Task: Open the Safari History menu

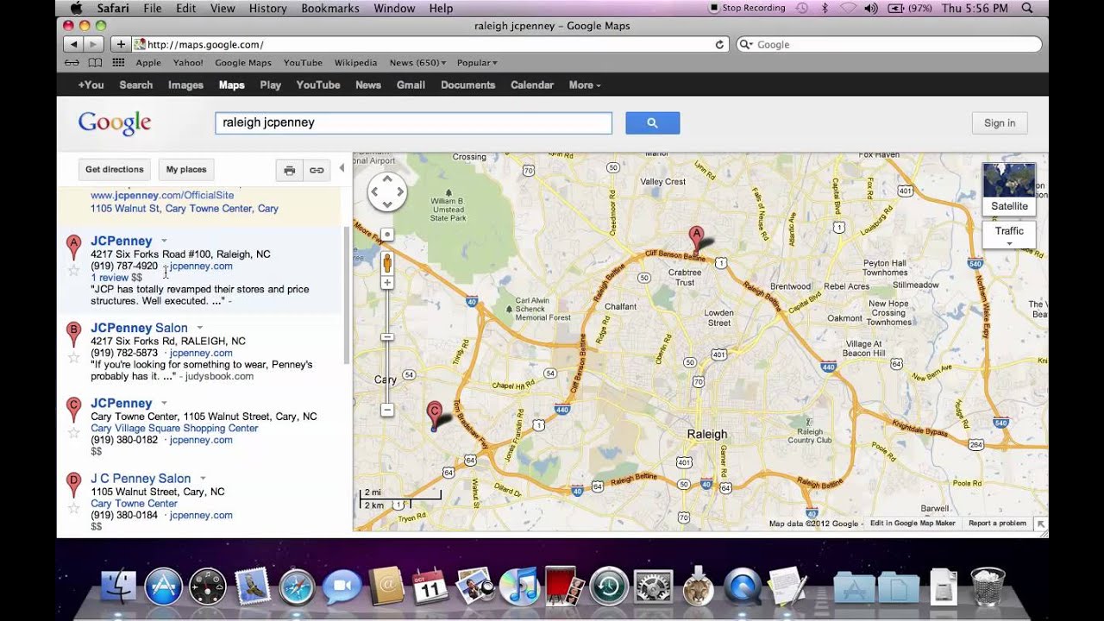Action: coord(268,8)
